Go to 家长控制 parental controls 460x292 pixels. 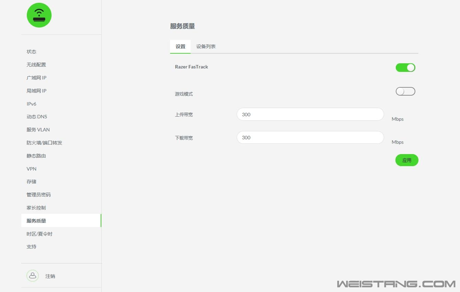pyautogui.click(x=36, y=208)
